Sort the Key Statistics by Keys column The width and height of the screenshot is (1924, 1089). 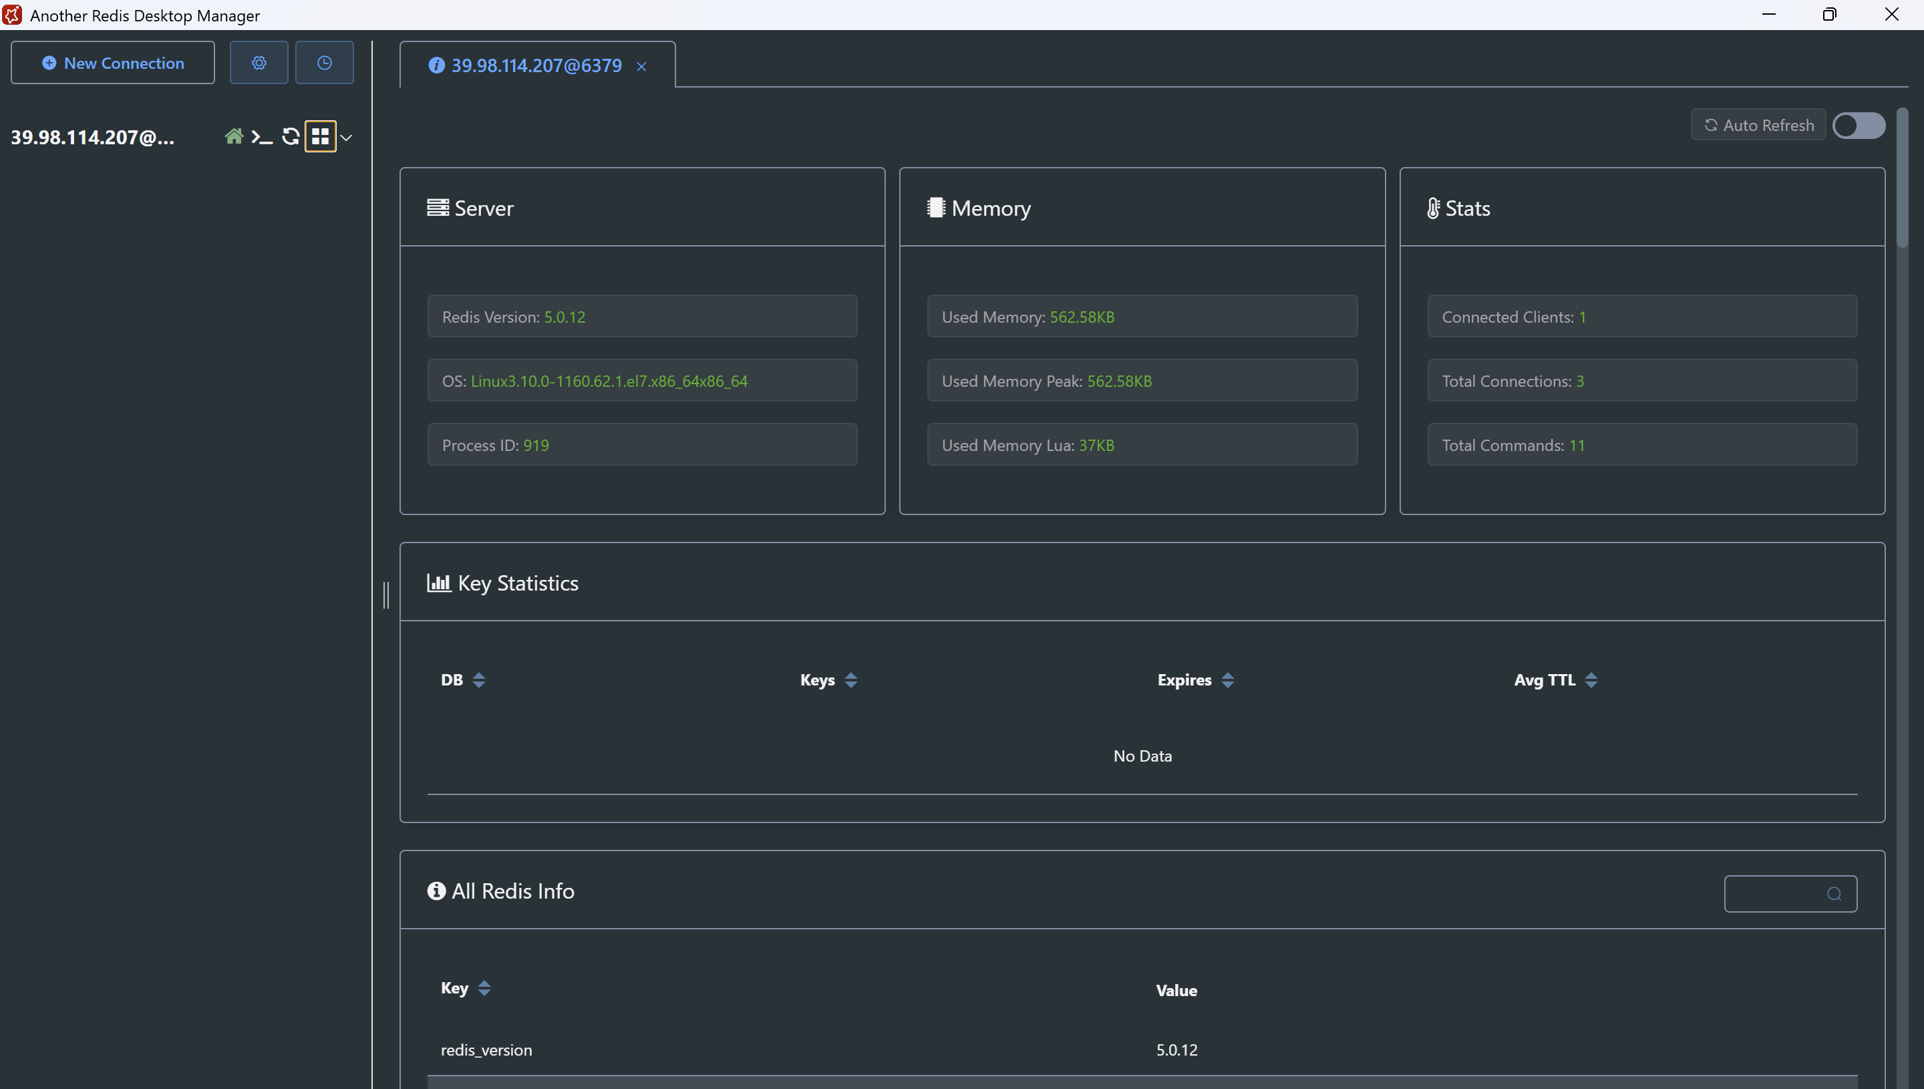tap(851, 680)
